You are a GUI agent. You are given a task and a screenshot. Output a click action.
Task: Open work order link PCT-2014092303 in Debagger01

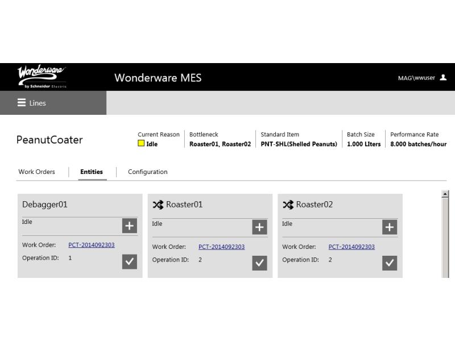(x=92, y=245)
